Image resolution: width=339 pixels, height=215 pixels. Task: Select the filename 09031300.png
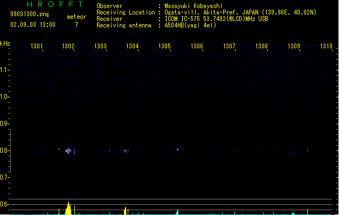click(x=30, y=14)
